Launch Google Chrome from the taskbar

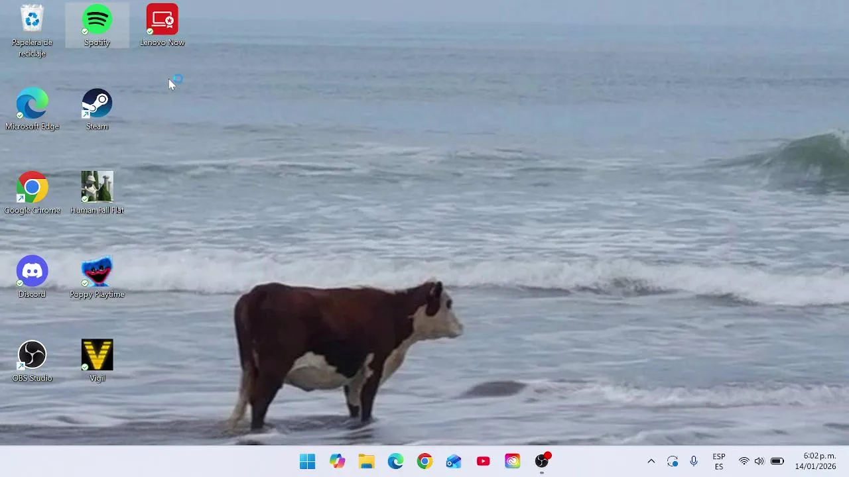pos(424,461)
